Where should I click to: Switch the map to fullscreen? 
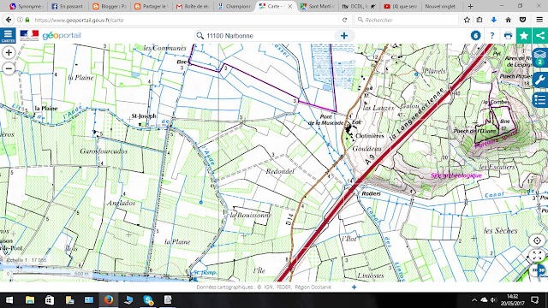click(537, 255)
